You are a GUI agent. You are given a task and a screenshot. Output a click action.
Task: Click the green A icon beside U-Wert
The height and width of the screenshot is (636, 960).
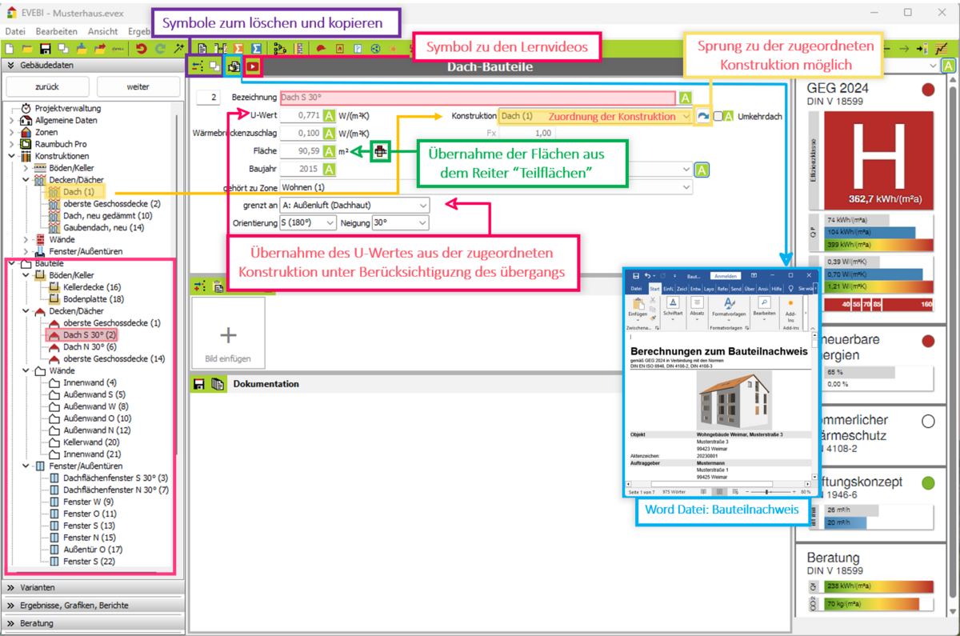329,115
